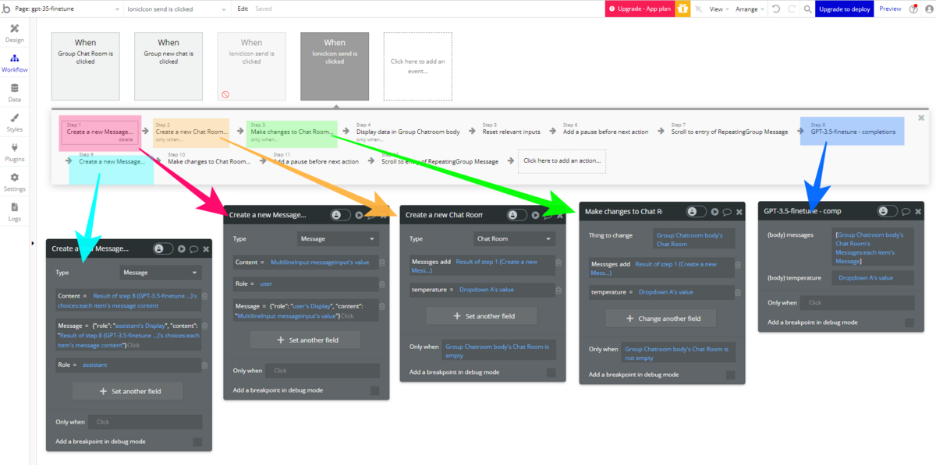Delete the Role = user field
Image resolution: width=936 pixels, height=465 pixels.
pyautogui.click(x=382, y=284)
